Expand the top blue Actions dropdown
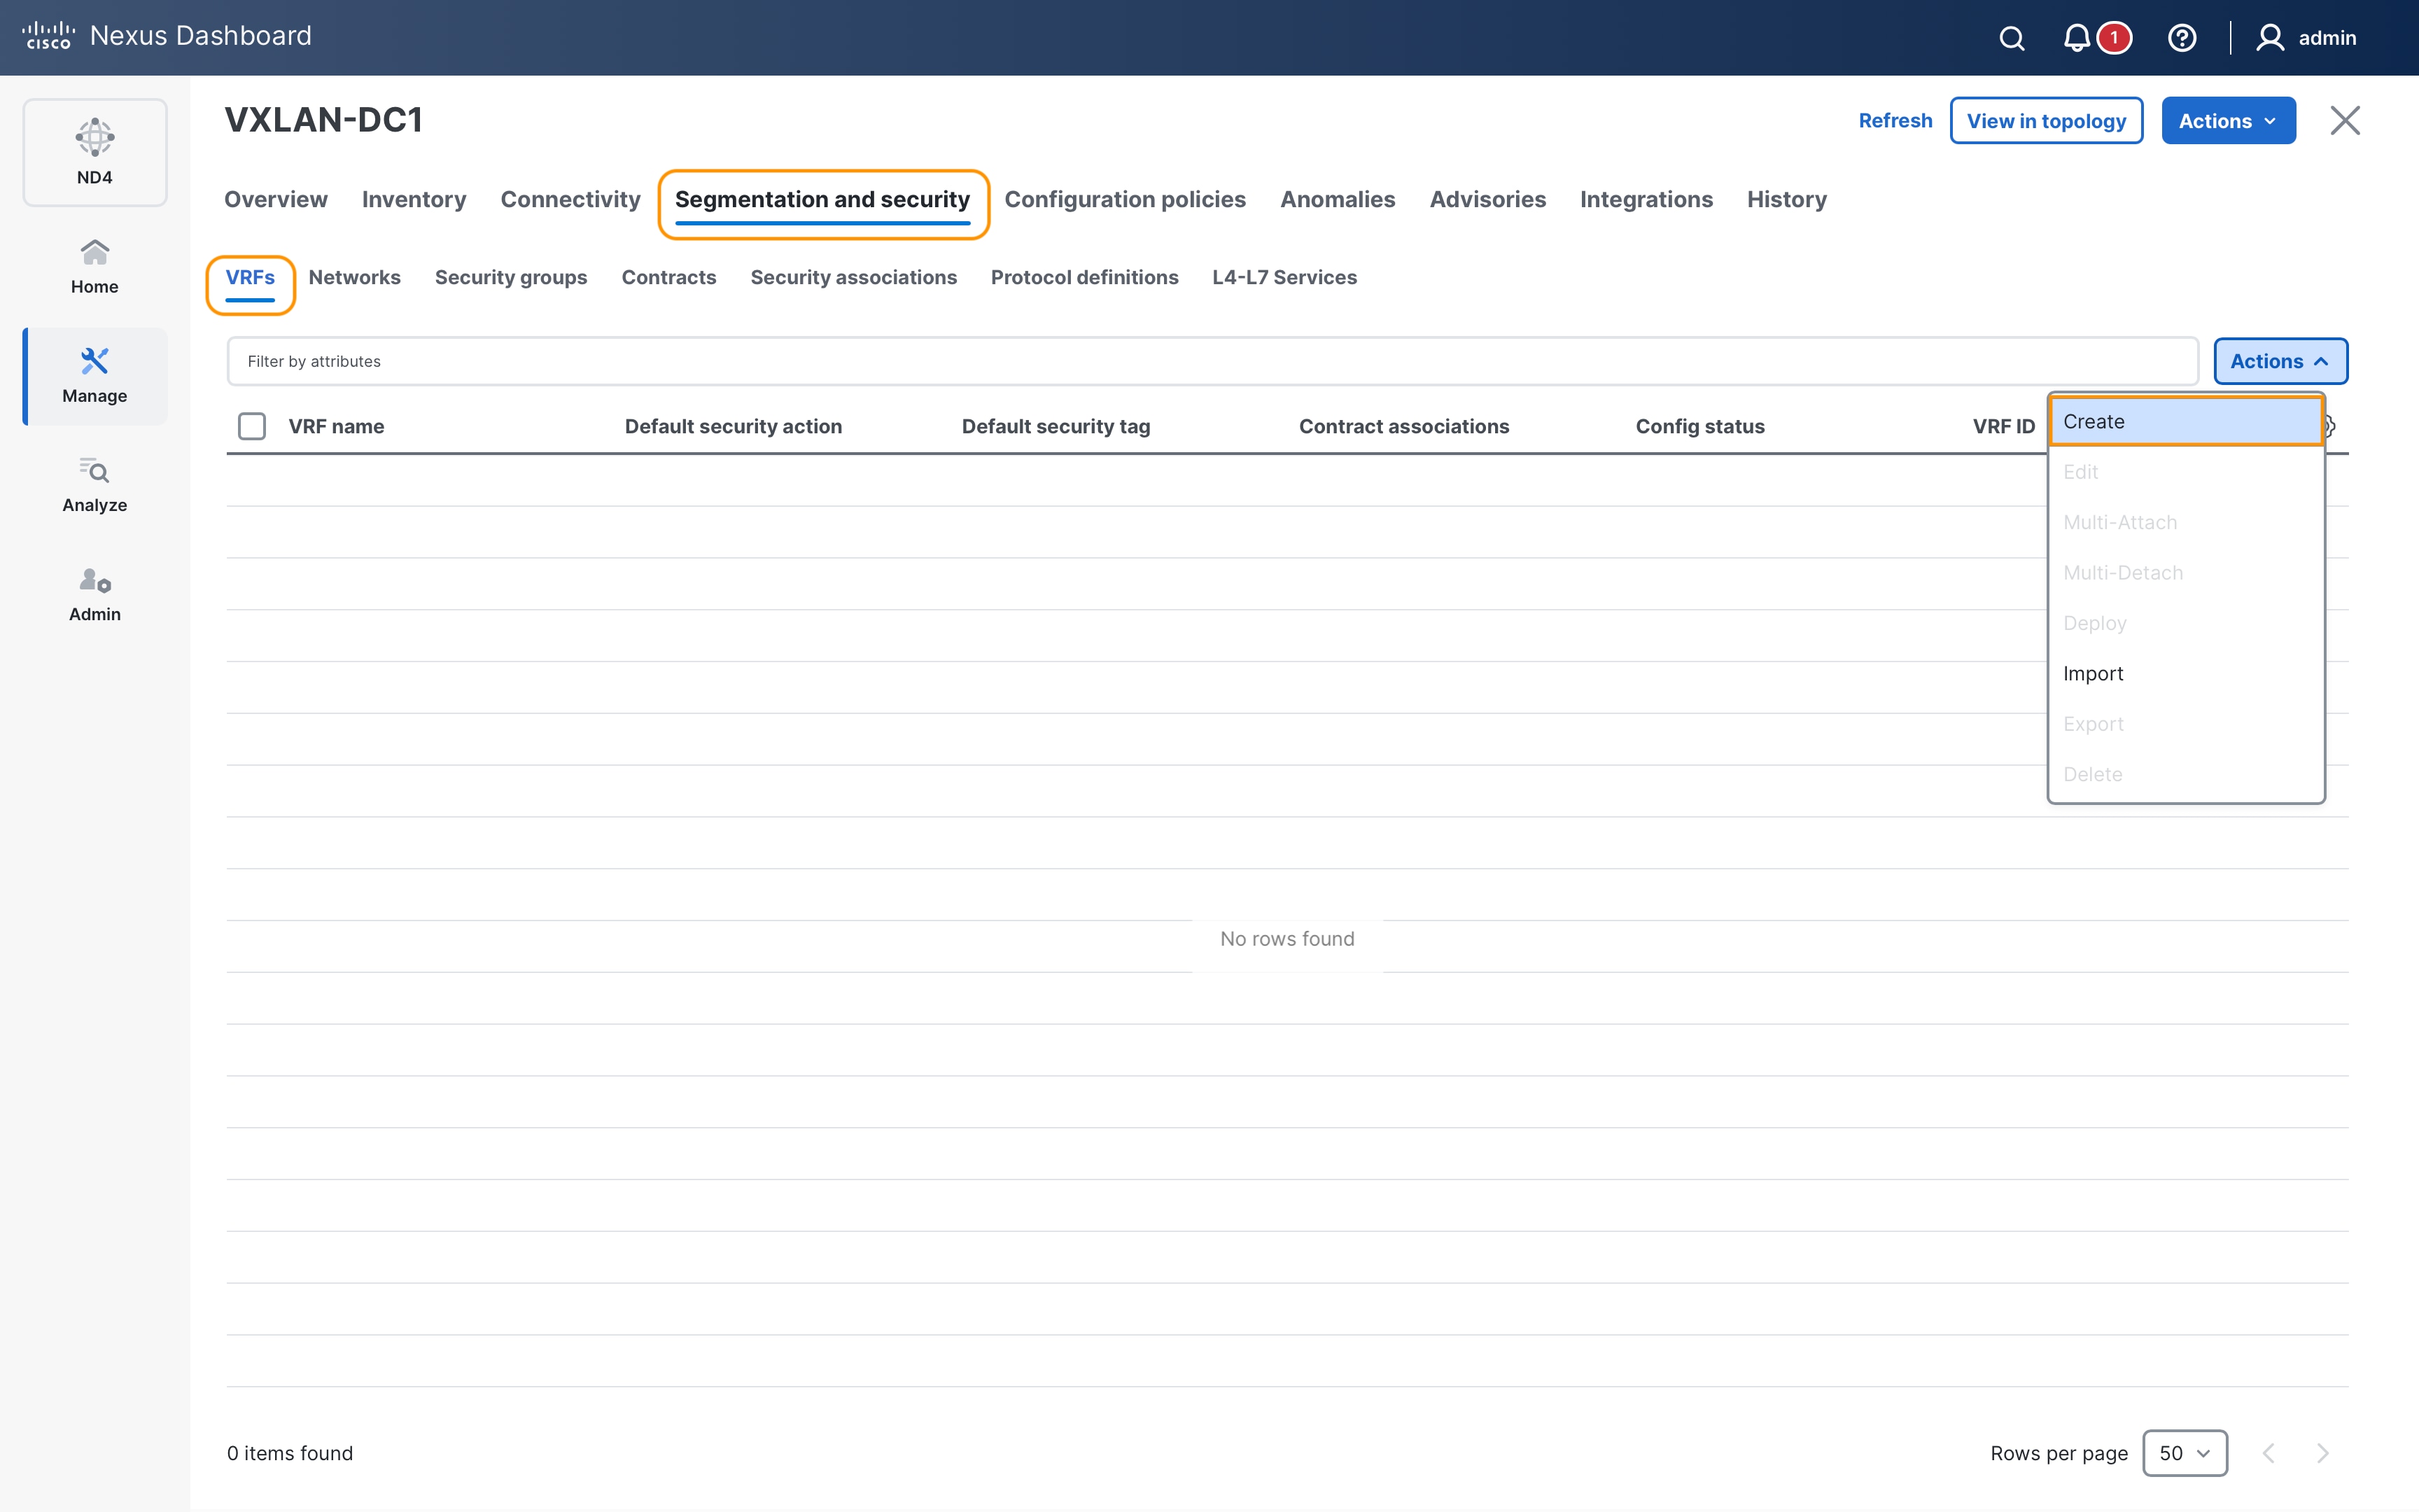 pos(2228,121)
